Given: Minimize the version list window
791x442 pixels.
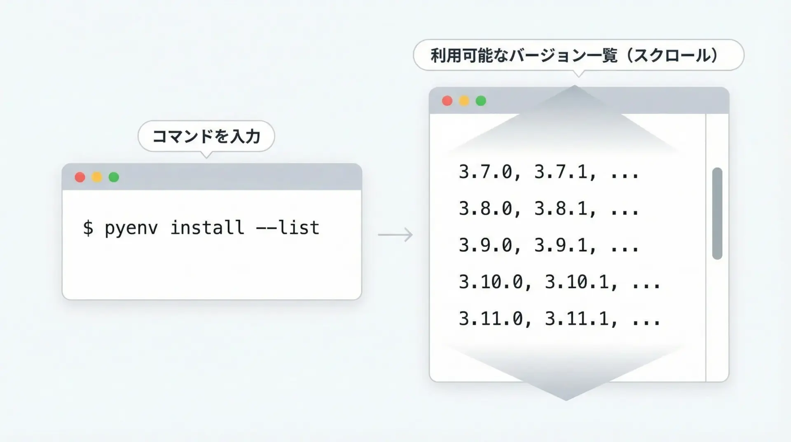Looking at the screenshot, I should click(x=464, y=101).
